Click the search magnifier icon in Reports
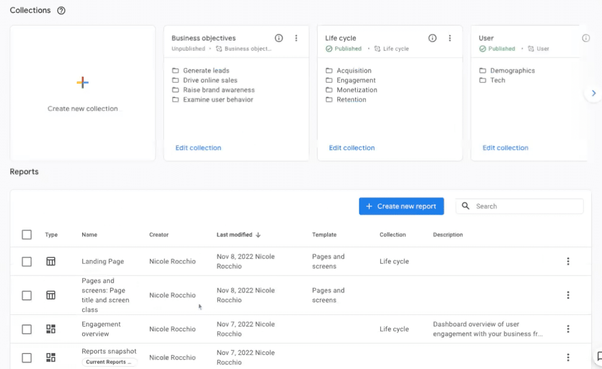The height and width of the screenshot is (369, 602). [x=466, y=206]
